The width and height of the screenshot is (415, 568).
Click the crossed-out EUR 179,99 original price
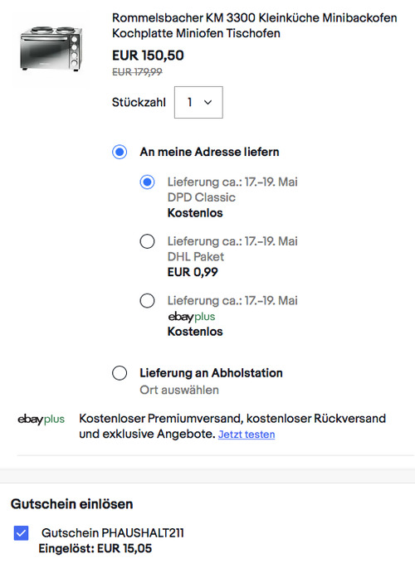pos(137,71)
